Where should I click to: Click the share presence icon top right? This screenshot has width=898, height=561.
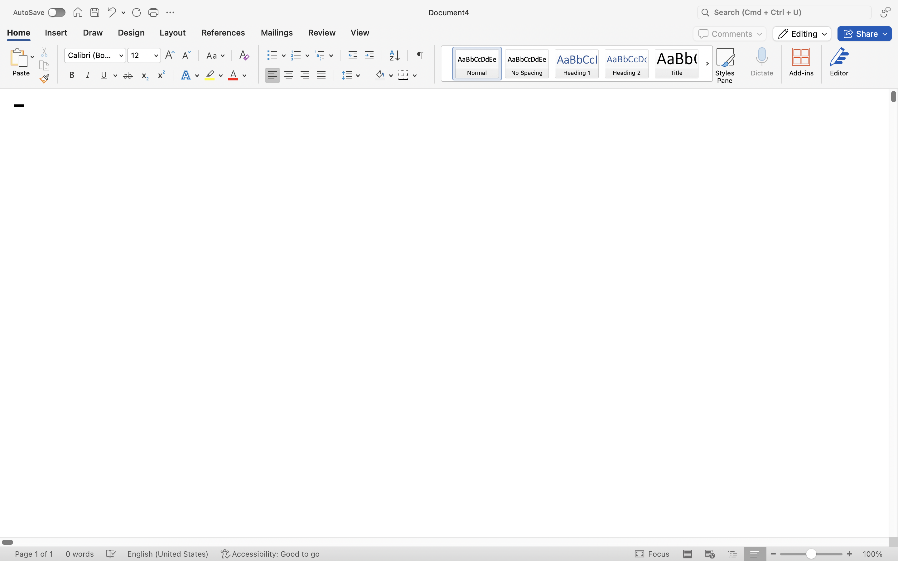click(886, 12)
